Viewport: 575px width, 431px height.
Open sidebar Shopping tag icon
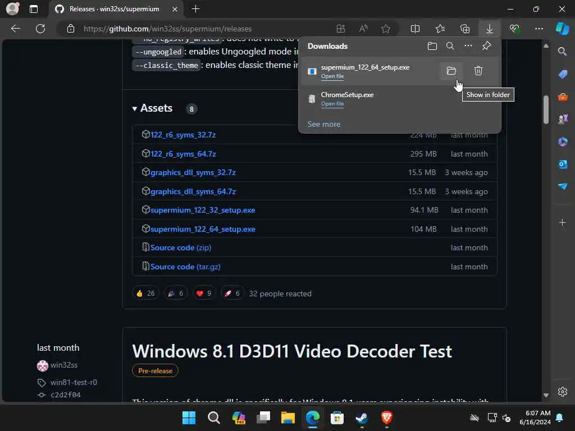tap(563, 74)
